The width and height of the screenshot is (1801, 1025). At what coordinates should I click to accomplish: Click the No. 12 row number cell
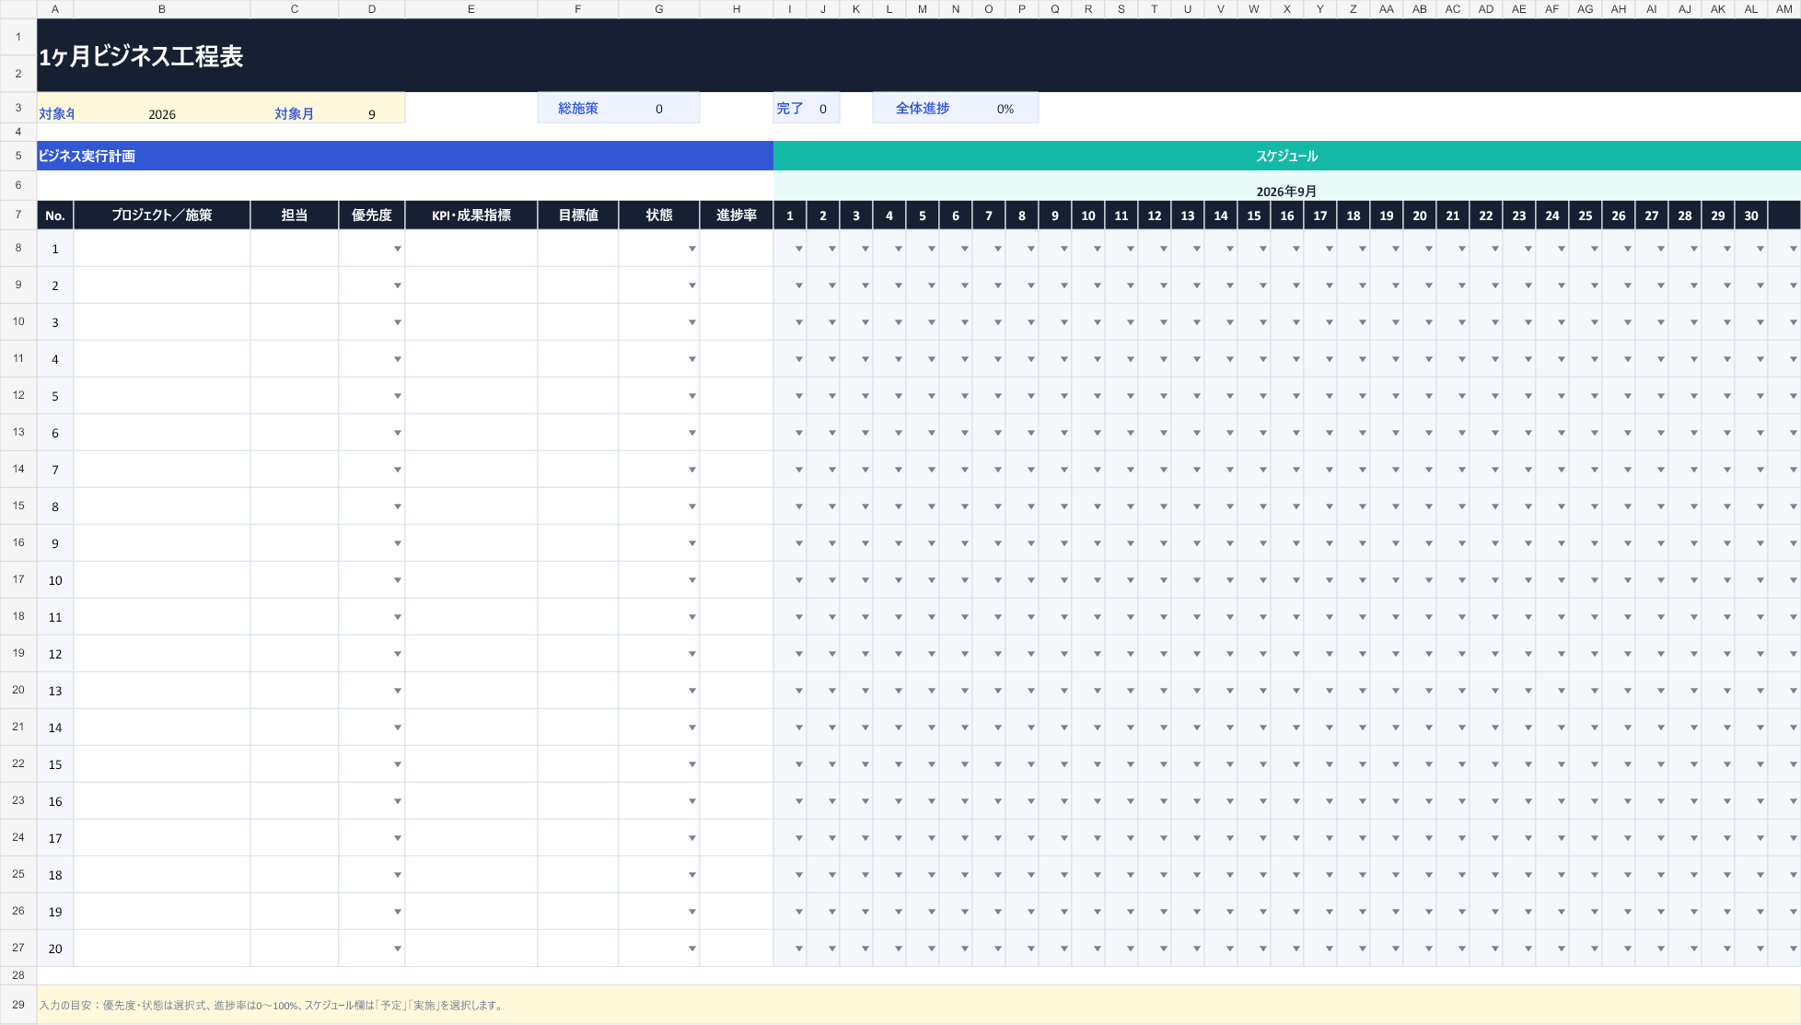tap(55, 654)
